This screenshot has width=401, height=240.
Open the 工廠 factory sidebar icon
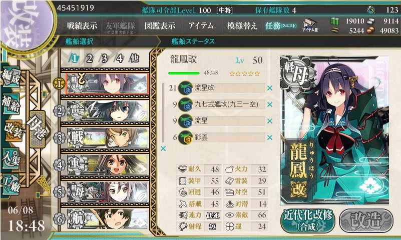11,184
